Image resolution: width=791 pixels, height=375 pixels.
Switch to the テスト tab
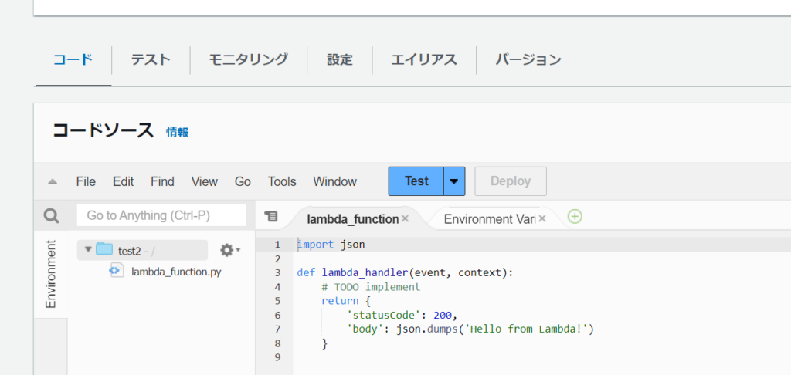pyautogui.click(x=151, y=60)
